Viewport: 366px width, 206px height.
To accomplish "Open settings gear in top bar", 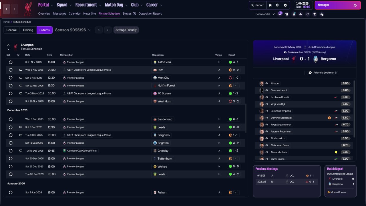I will (x=285, y=5).
